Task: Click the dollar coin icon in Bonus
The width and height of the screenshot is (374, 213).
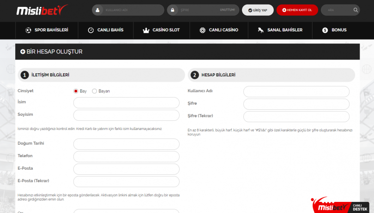Action: pos(325,30)
